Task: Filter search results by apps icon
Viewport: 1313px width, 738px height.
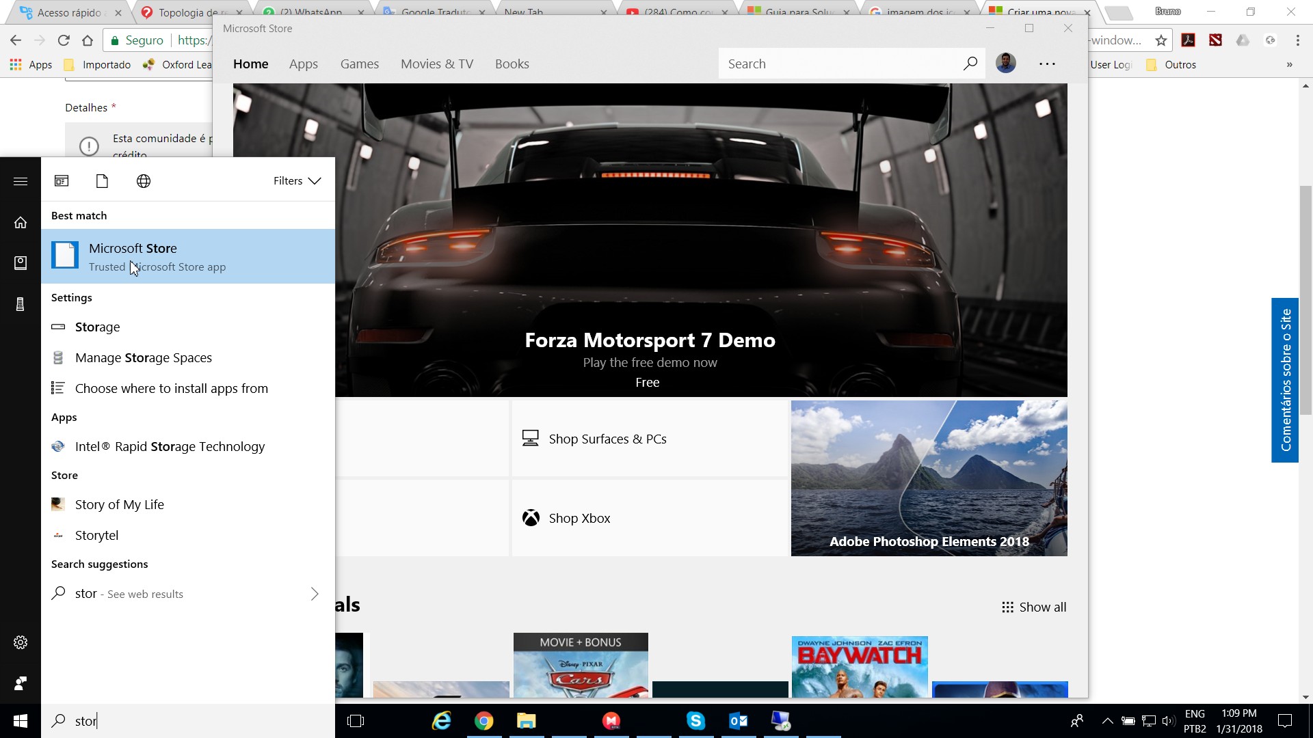Action: [62, 181]
